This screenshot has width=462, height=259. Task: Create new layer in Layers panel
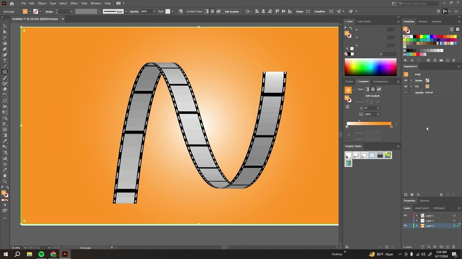[x=448, y=247]
